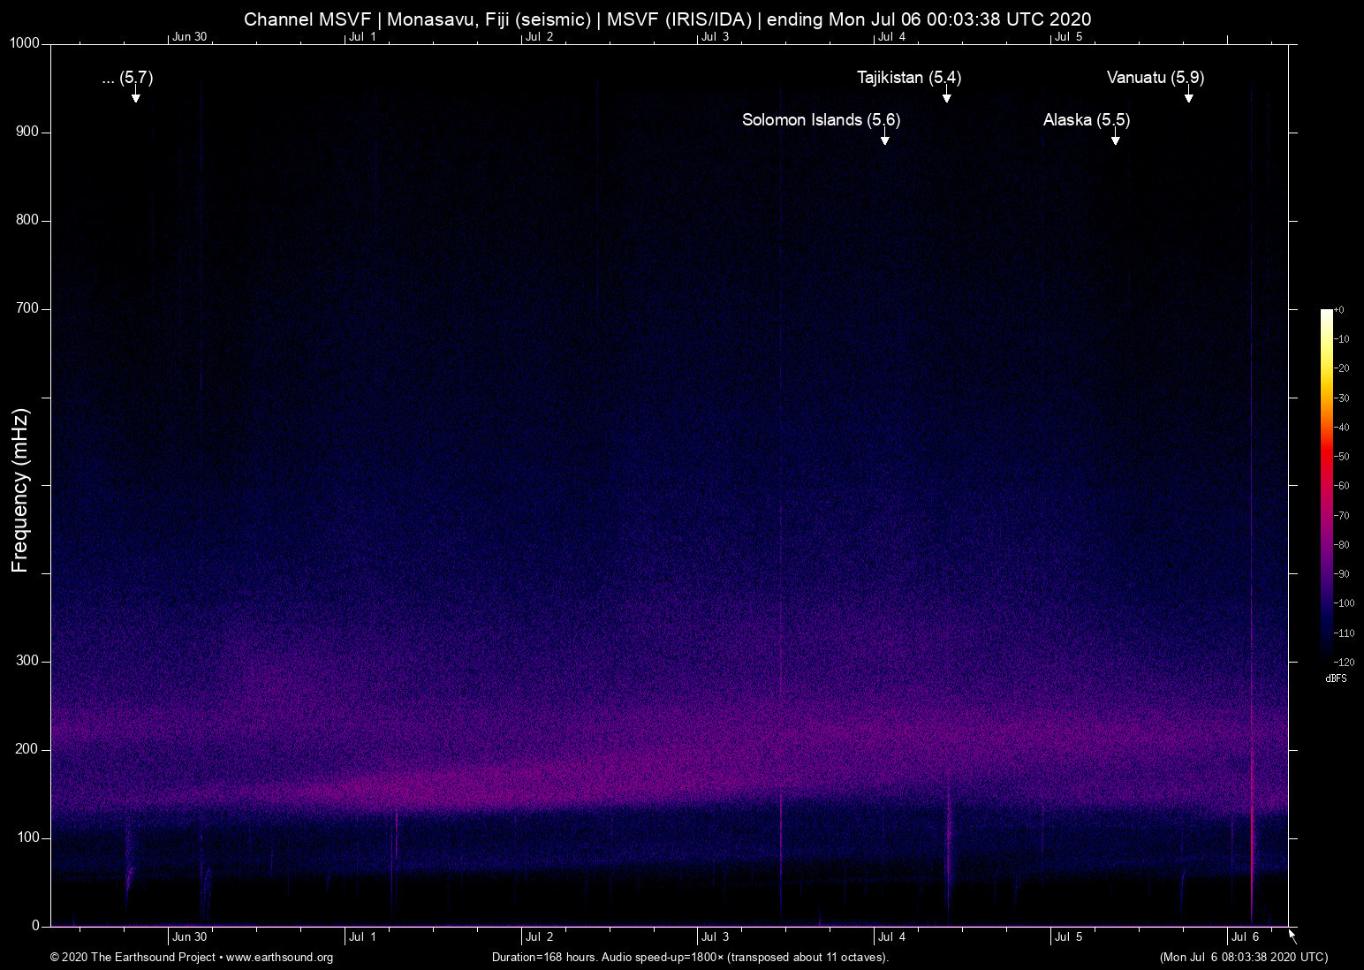Click the '© 2020 The Earthsound Project' copyright text
Screen dimensions: 1364x970
133,958
